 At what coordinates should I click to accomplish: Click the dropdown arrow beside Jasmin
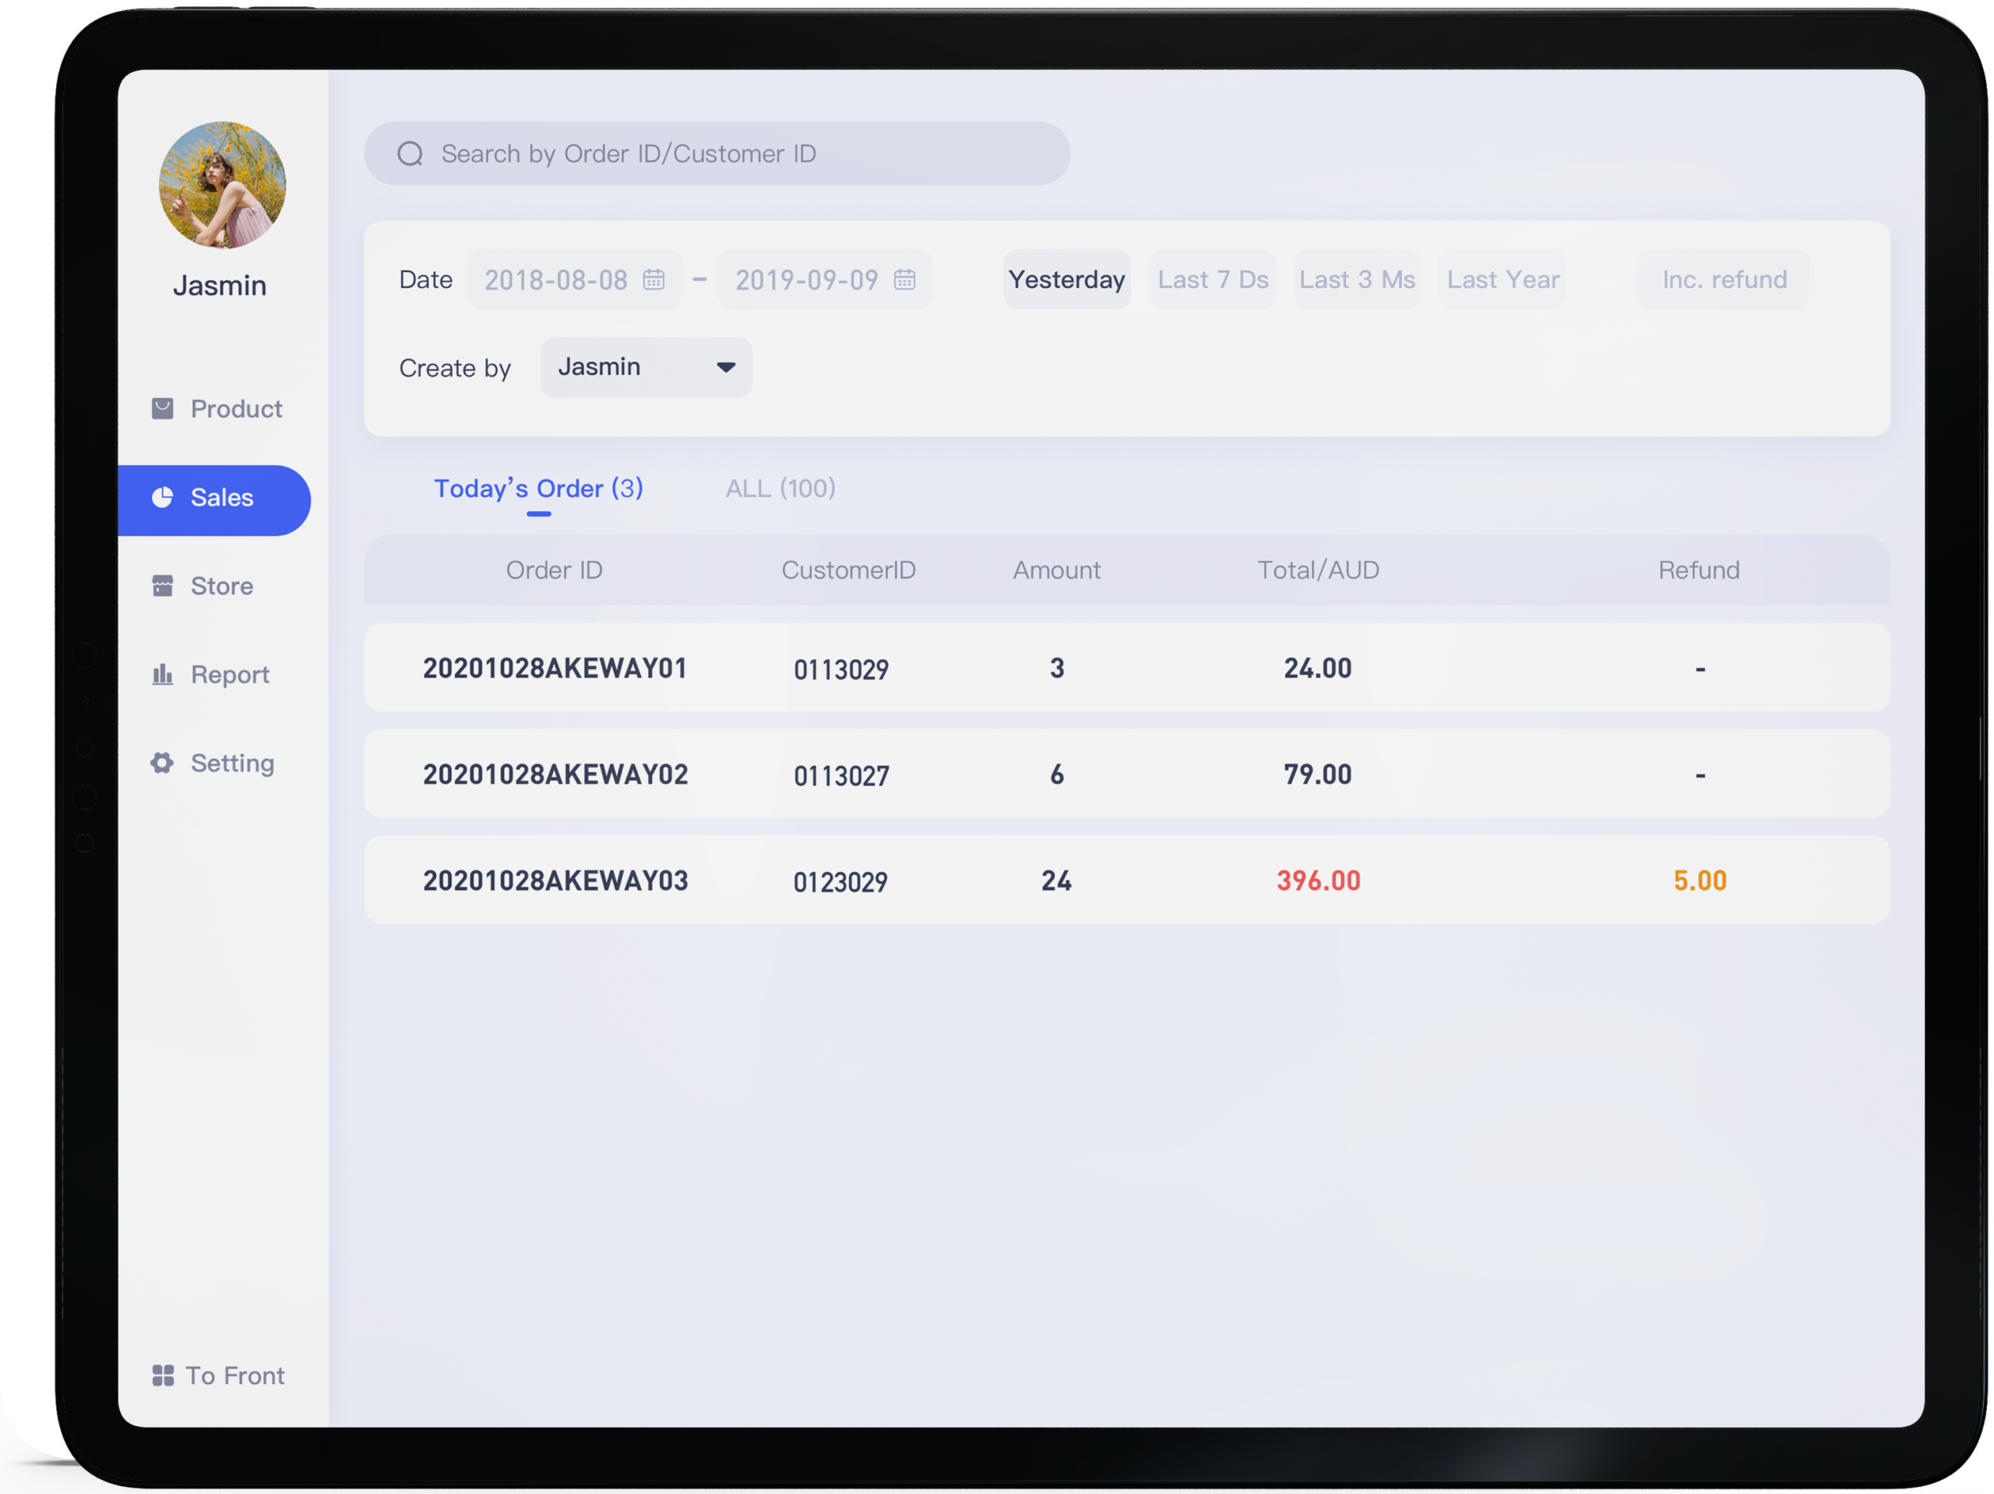click(x=726, y=368)
